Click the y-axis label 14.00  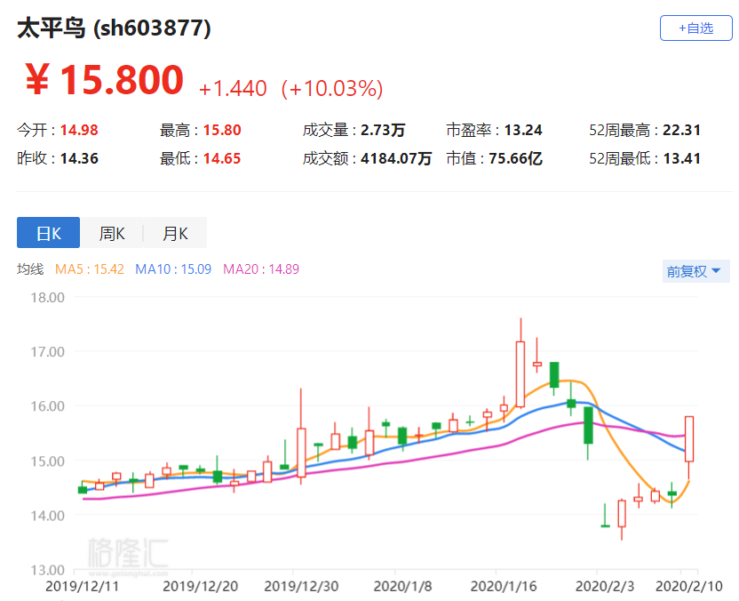click(48, 516)
